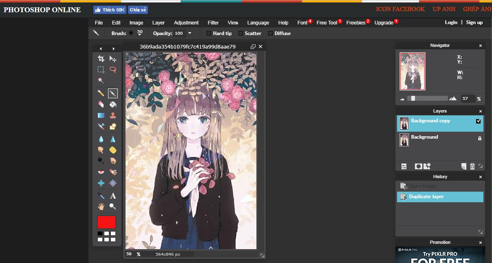
Task: Open the Adjustment menu
Action: point(186,23)
